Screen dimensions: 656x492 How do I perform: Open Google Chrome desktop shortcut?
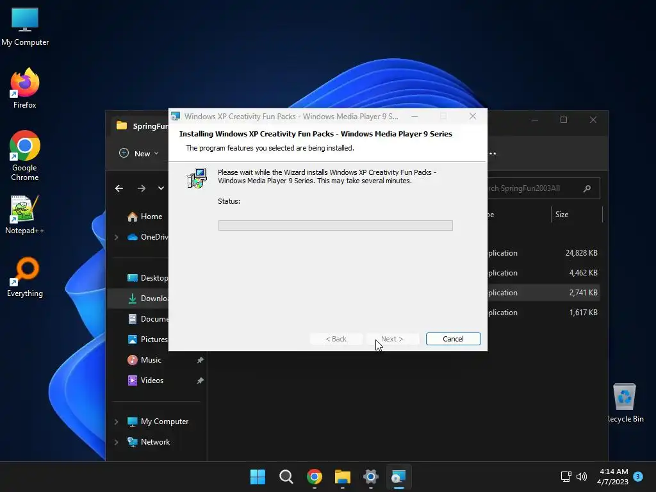(25, 156)
